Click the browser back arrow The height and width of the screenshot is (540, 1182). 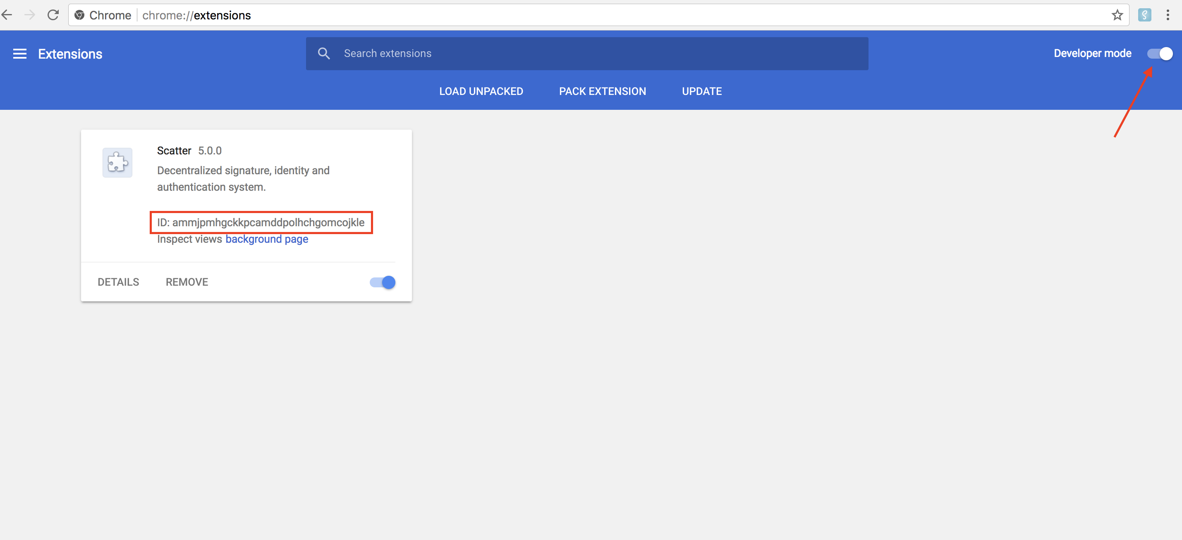coord(7,15)
